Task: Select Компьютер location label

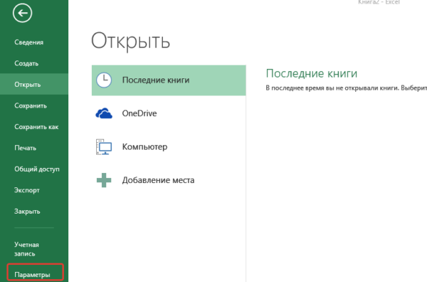Action: point(144,147)
